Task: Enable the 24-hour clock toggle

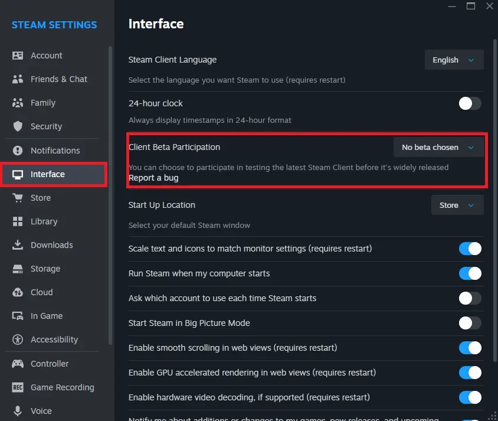Action: coord(470,103)
